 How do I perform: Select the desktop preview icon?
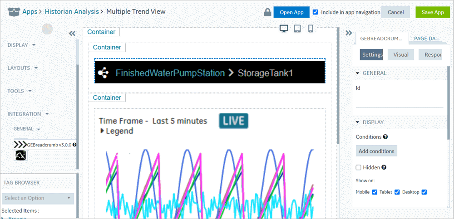click(284, 29)
